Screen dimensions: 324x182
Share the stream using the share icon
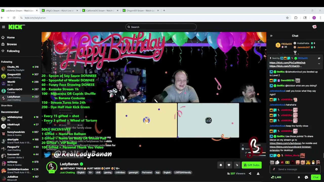tap(250, 174)
